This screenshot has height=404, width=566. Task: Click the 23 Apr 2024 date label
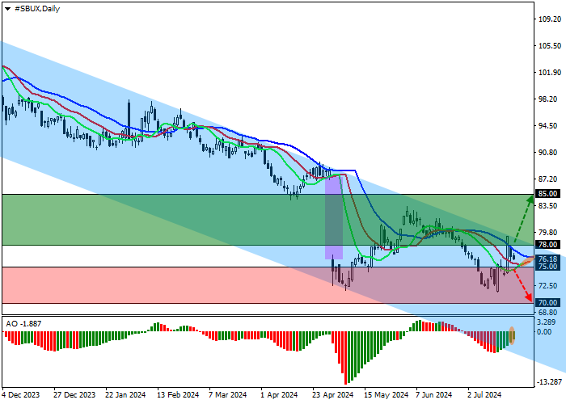pyautogui.click(x=332, y=395)
